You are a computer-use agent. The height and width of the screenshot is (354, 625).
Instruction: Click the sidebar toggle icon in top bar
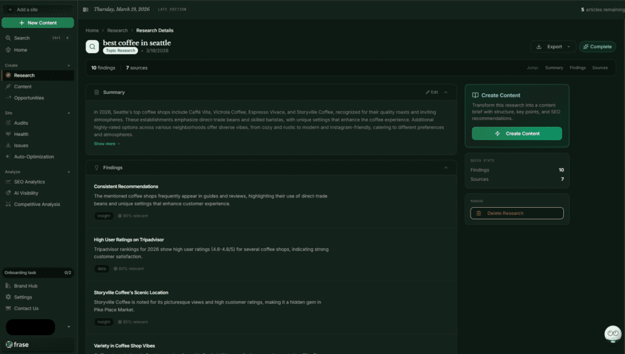pyautogui.click(x=85, y=10)
